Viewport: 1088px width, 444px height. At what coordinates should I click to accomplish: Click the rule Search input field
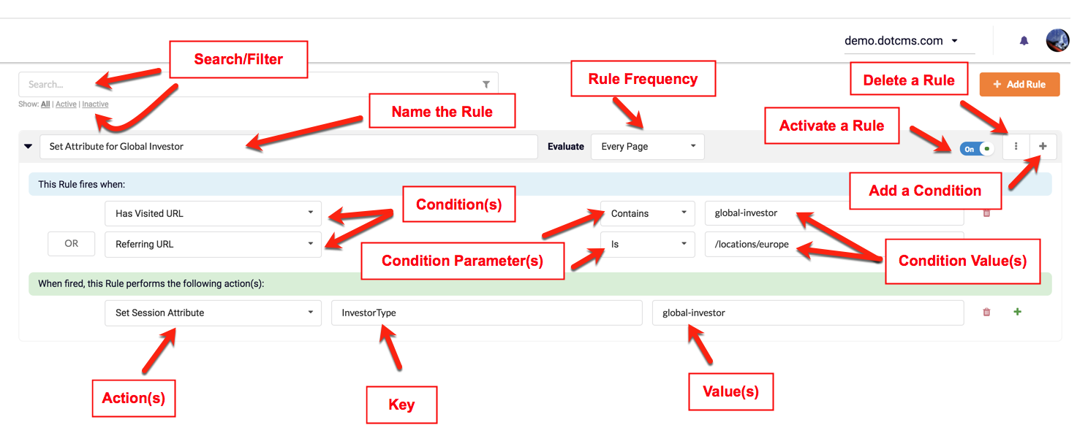click(x=249, y=85)
